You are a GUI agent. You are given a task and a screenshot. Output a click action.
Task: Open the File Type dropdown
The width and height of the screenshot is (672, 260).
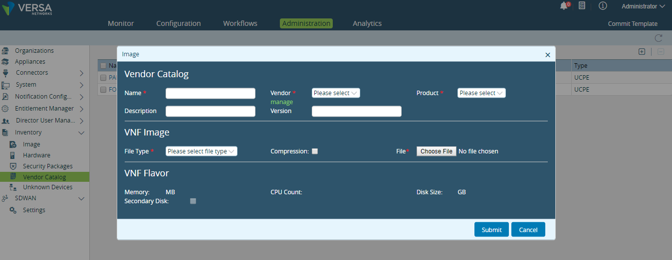202,151
